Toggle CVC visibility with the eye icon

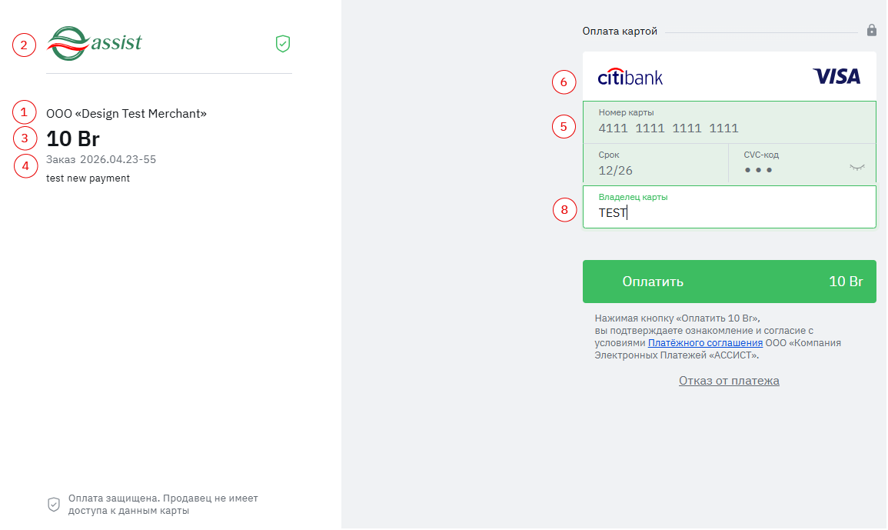tap(856, 167)
